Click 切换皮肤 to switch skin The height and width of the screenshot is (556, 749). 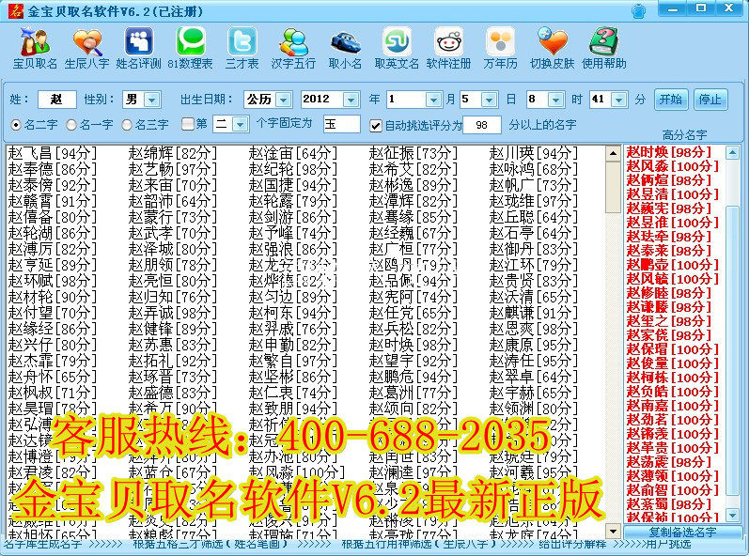tap(553, 49)
